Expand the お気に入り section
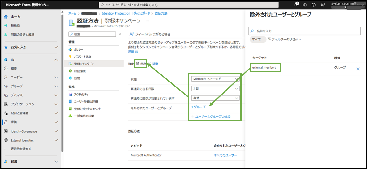Screen dimensions: 367x169 (x=56, y=47)
